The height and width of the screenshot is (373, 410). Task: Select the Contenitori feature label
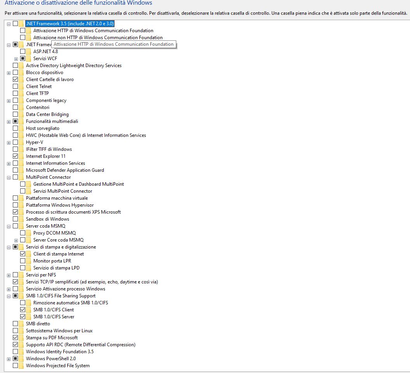pos(38,107)
